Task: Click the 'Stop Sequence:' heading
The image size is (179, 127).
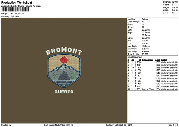Action: click(135, 57)
